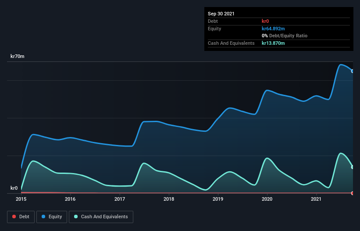Click the 2021 x-axis label

[x=316, y=199]
